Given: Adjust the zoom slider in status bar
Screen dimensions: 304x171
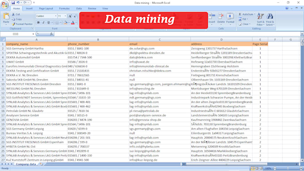Looking at the screenshot, I should pos(288,168).
